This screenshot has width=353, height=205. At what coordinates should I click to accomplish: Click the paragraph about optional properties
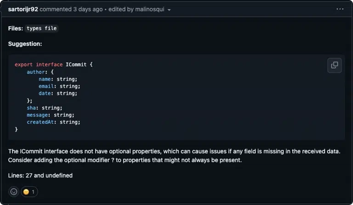[x=174, y=155]
